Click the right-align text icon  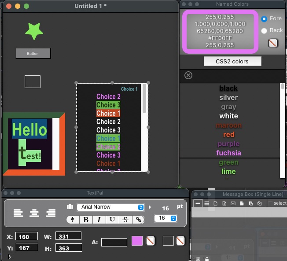[51, 213]
